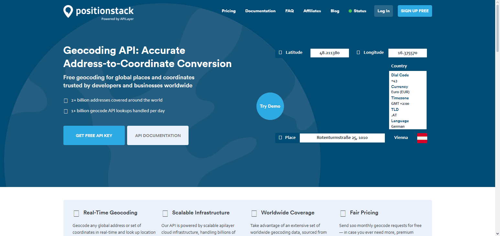The image size is (500, 236).
Task: Click the Real-Time Geocoding heading
Action: pyautogui.click(x=110, y=213)
